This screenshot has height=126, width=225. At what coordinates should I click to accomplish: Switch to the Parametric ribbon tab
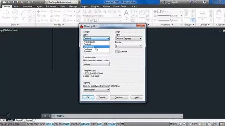point(51,6)
